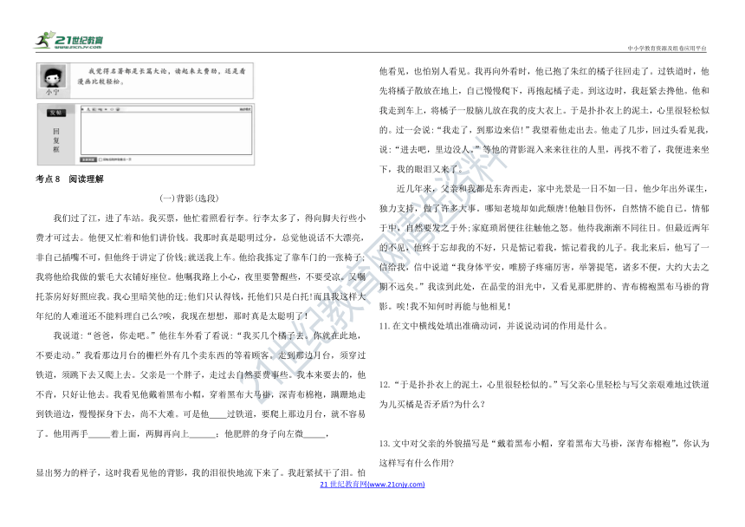
Task: Tick the checkbox beside the submit button
Action: 100,159
